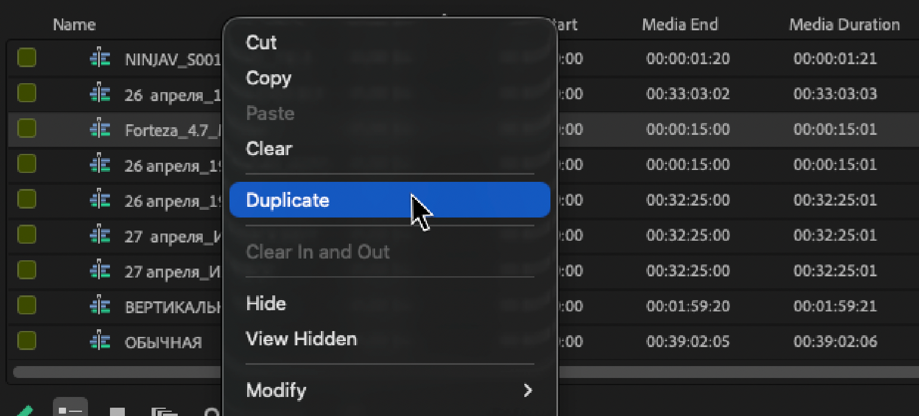This screenshot has height=416, width=919.
Task: Select Copy in the context menu
Action: 268,78
